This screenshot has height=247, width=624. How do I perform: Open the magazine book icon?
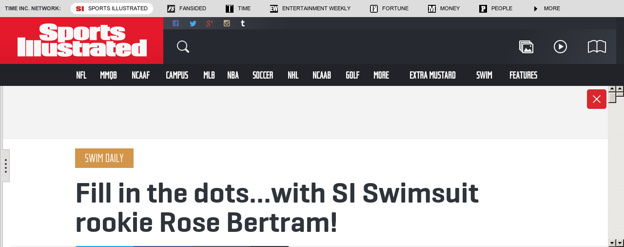(x=597, y=47)
